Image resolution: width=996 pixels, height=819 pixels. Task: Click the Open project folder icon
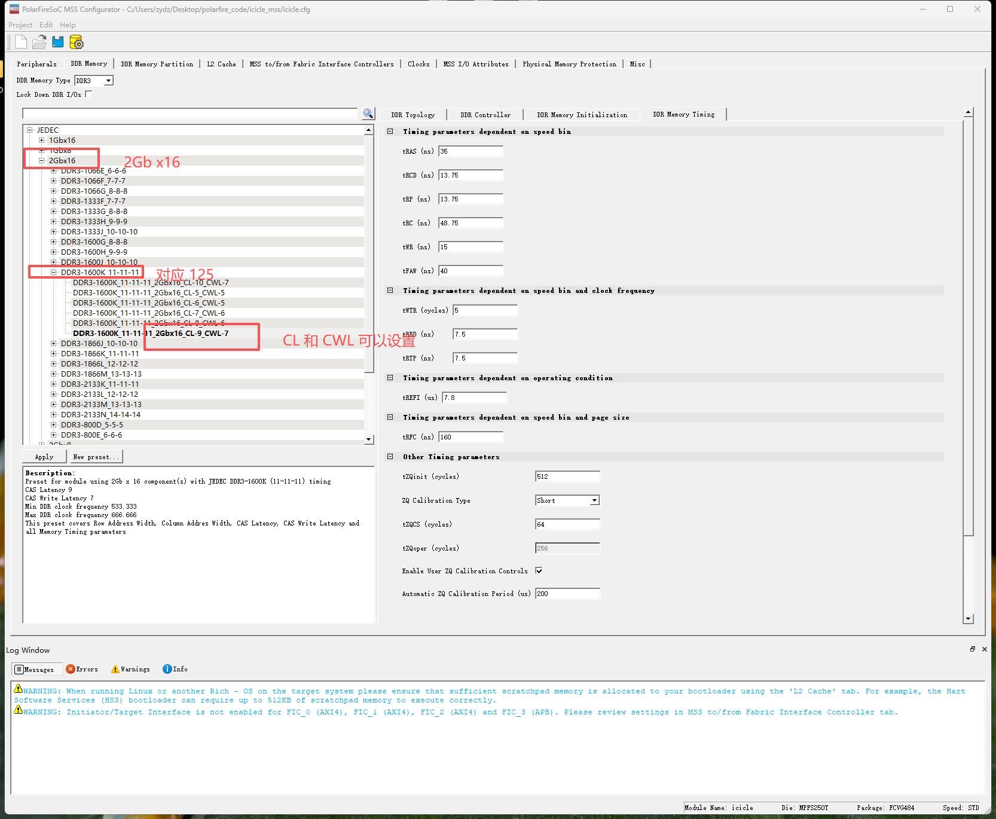tap(39, 42)
